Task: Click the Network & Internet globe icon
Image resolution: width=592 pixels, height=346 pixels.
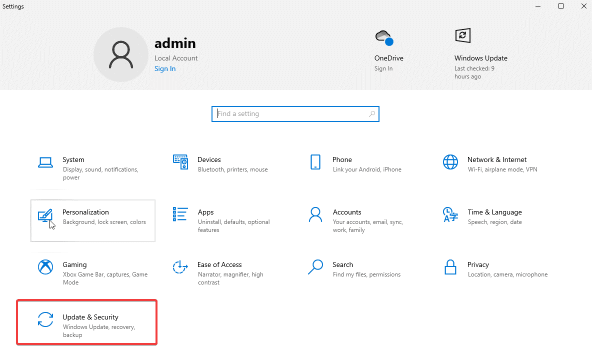Action: pos(450,162)
